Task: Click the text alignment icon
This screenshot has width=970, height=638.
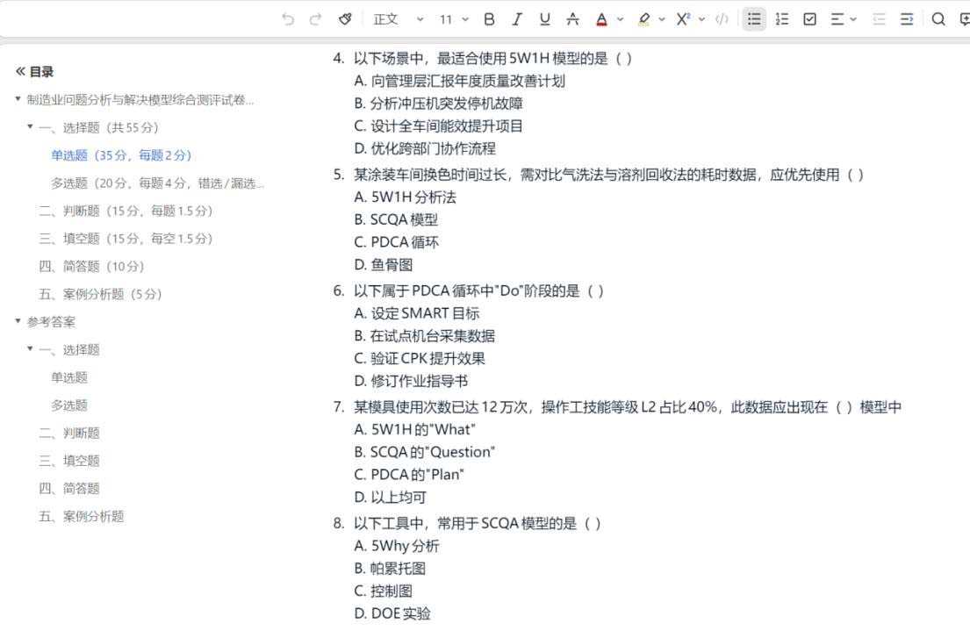Action: click(x=837, y=19)
